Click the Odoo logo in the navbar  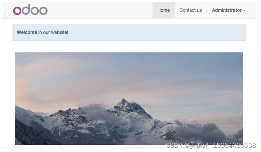(x=30, y=9)
